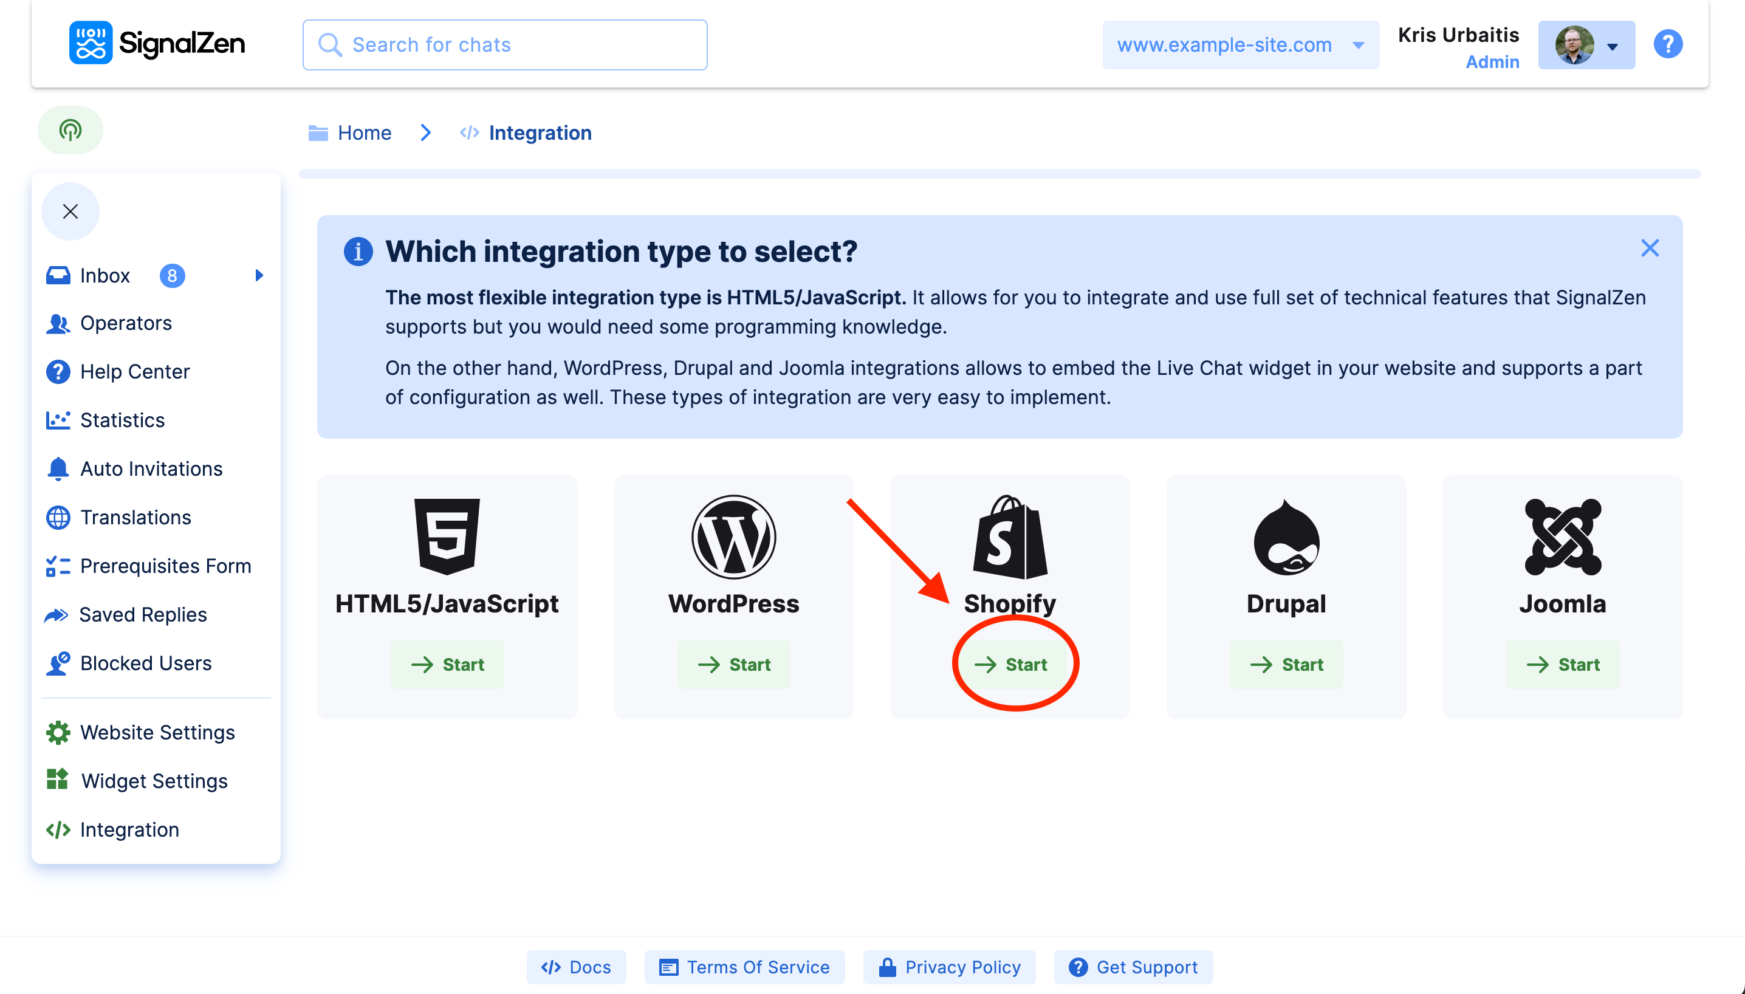Expand the Inbox submenu arrow
The image size is (1745, 994).
(259, 275)
